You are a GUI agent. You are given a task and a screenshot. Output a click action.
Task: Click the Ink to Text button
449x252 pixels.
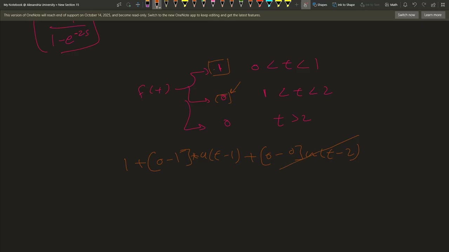[x=369, y=5]
